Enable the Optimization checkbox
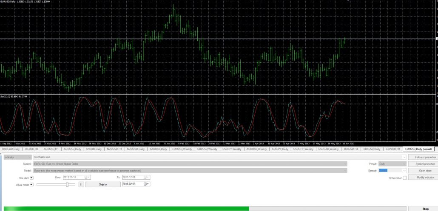The image size is (438, 211). pyautogui.click(x=405, y=178)
